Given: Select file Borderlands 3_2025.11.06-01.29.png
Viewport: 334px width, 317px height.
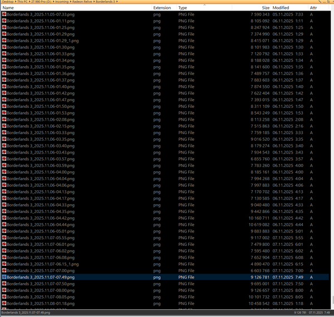Looking at the screenshot, I should click(x=41, y=34).
